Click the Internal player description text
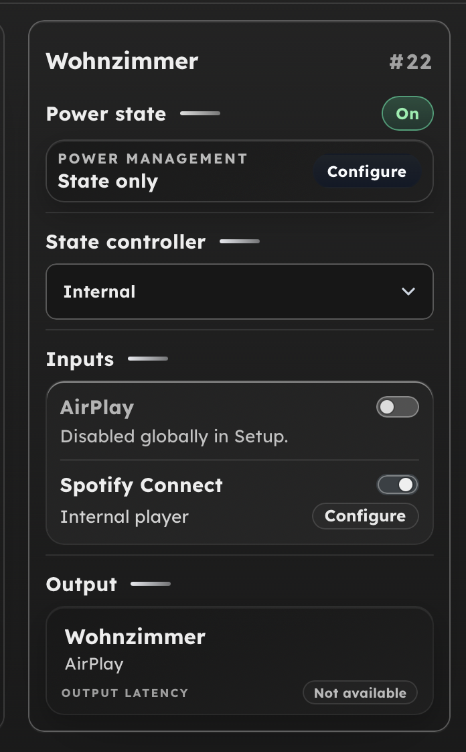This screenshot has width=466, height=752. coord(125,517)
